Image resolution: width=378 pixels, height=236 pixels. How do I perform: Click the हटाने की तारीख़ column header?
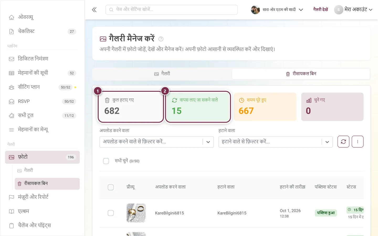point(292,187)
